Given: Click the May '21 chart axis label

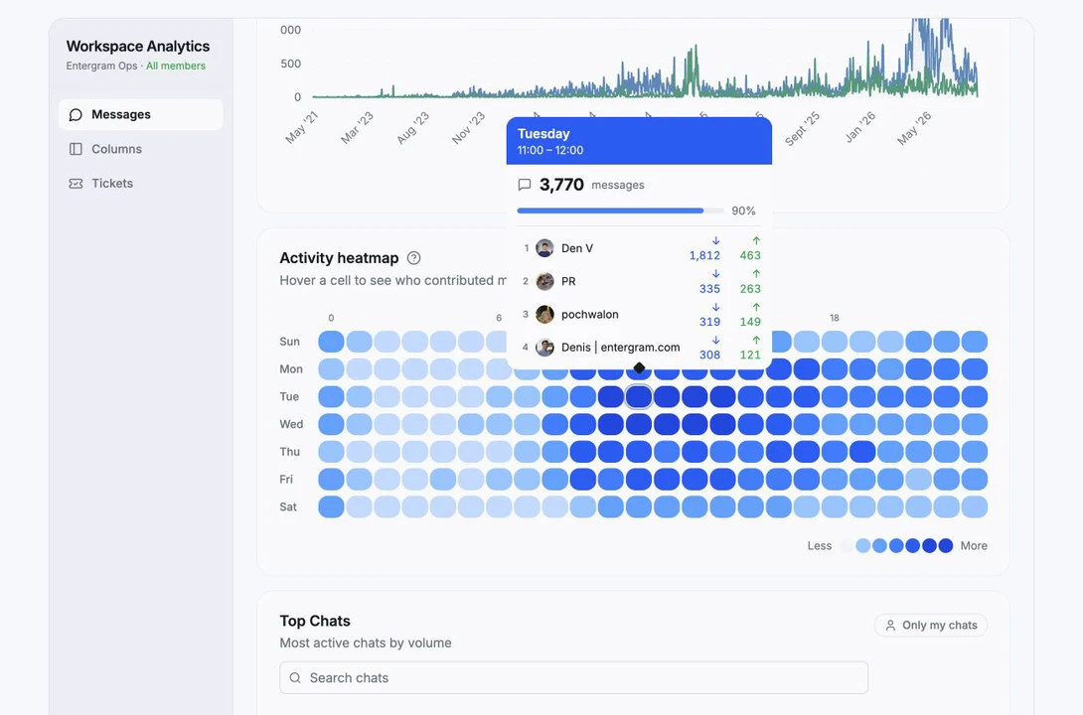Looking at the screenshot, I should tap(302, 128).
